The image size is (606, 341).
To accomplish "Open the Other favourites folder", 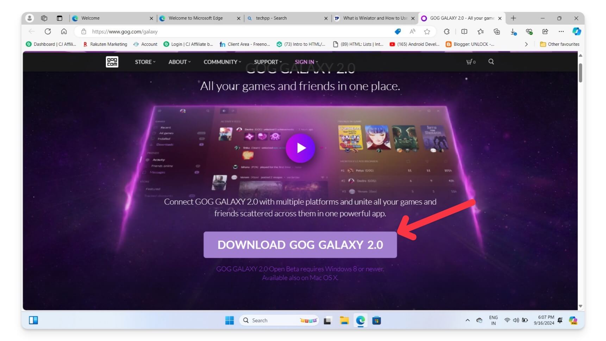I will click(x=559, y=44).
